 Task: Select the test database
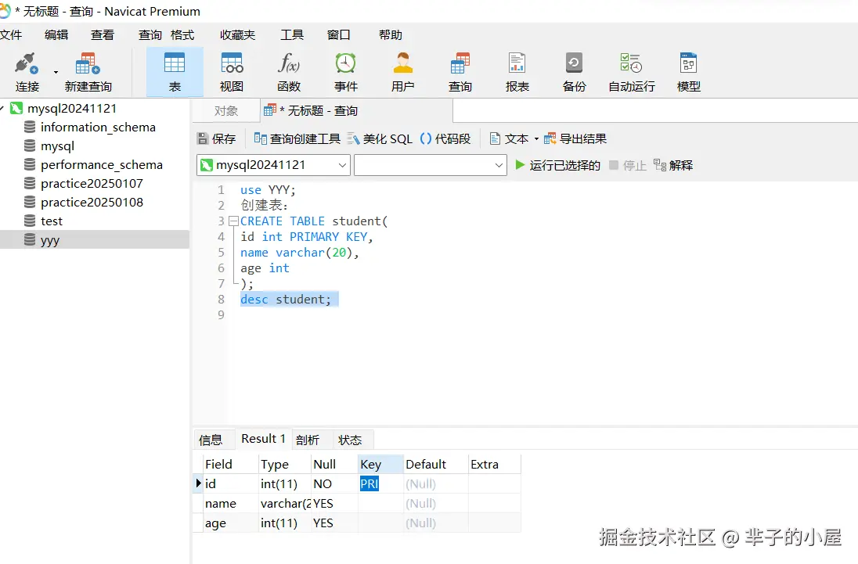(x=52, y=221)
